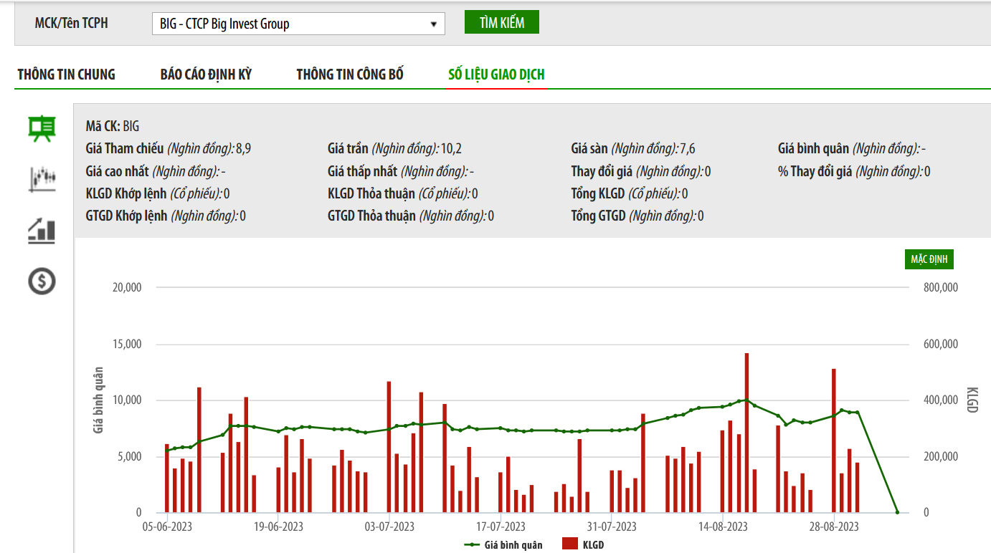Click the tallest KLGD bar near 14-08-2023

click(x=746, y=433)
